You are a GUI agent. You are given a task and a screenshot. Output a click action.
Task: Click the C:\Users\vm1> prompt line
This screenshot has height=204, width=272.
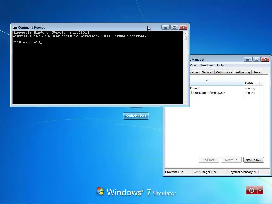point(27,42)
